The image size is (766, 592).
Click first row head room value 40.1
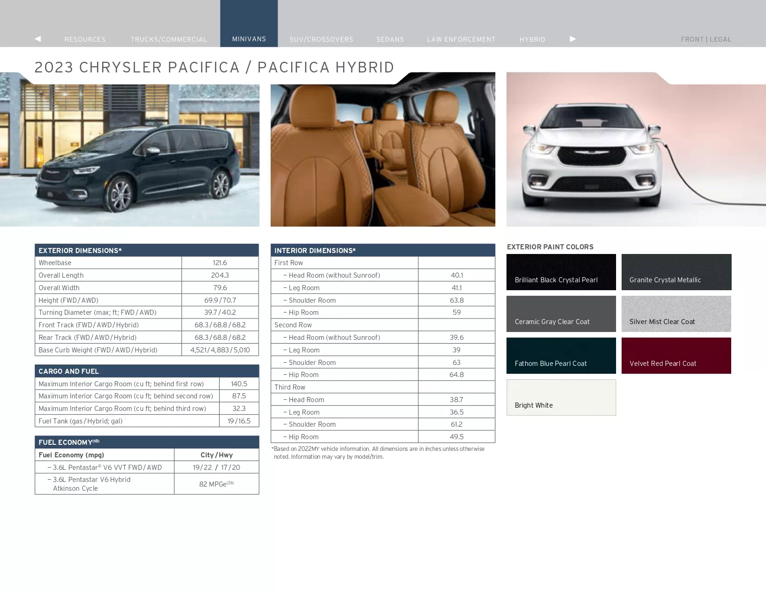[457, 275]
